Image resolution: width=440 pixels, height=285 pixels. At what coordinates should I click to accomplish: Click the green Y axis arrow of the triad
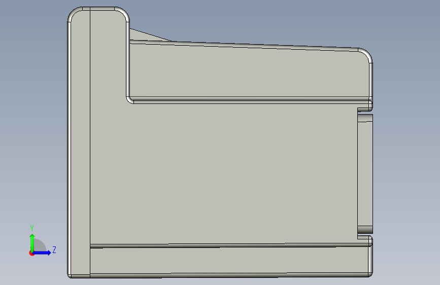pos(32,242)
